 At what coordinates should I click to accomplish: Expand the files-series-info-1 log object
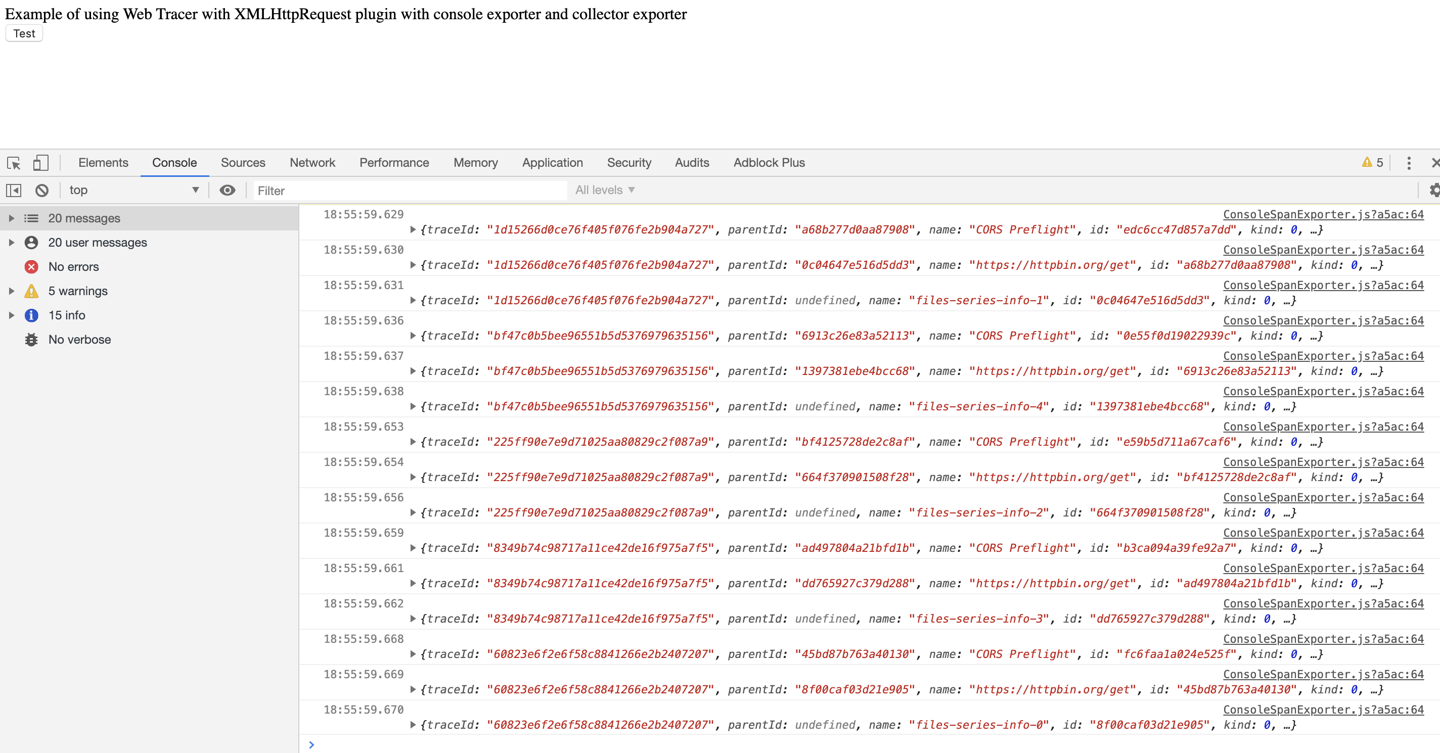[413, 301]
